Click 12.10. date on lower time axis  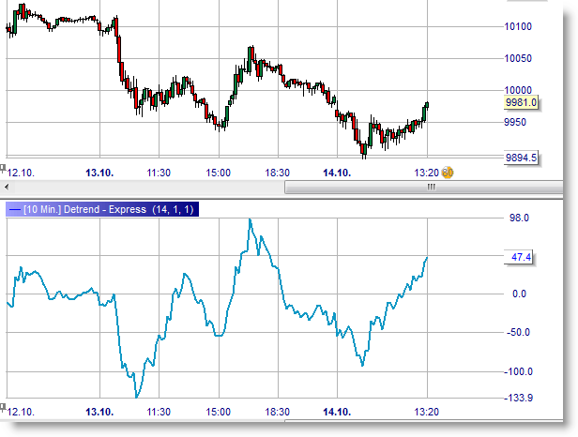21,412
